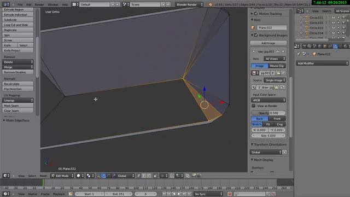Open the Delete dropdown menu
The image size is (350, 197).
[x=18, y=62]
